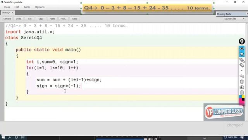Image resolution: width=248 pixels, height=140 pixels.
Task: Click 'public static void main()' line
Action: point(48,50)
